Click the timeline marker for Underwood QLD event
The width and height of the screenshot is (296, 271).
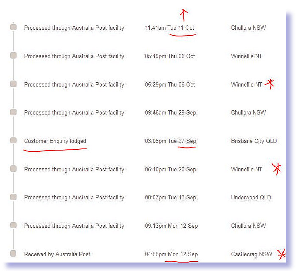(x=13, y=197)
